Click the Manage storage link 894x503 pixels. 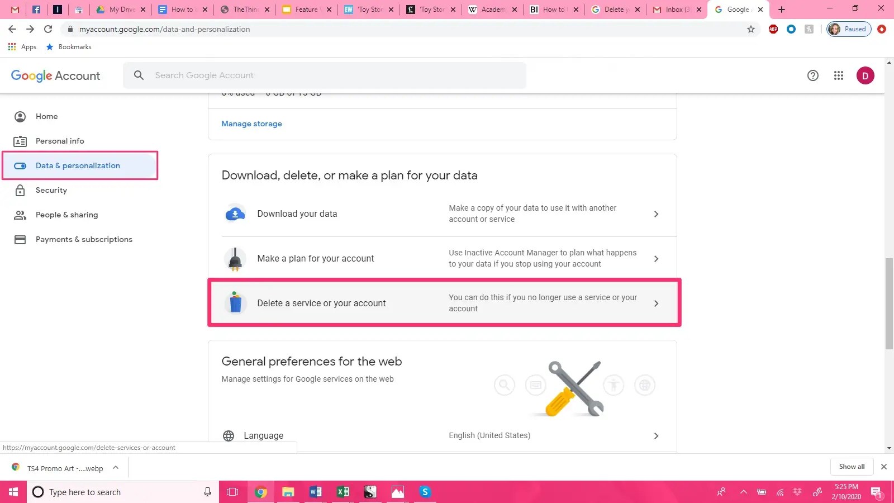(x=251, y=124)
